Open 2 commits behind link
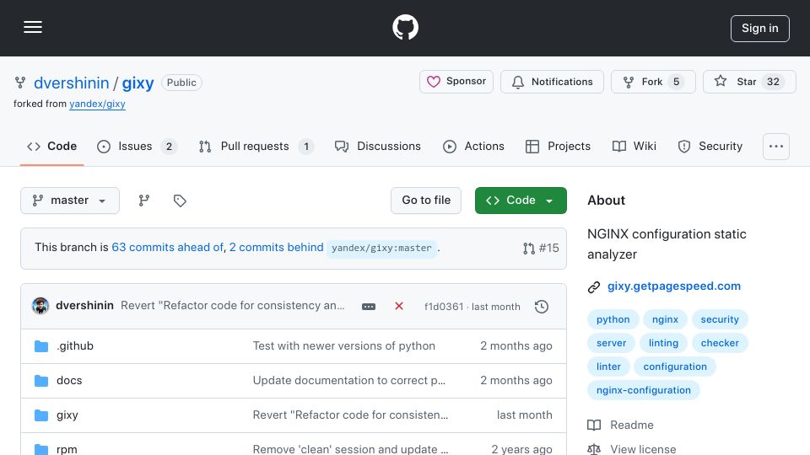810x455 pixels. [x=277, y=247]
